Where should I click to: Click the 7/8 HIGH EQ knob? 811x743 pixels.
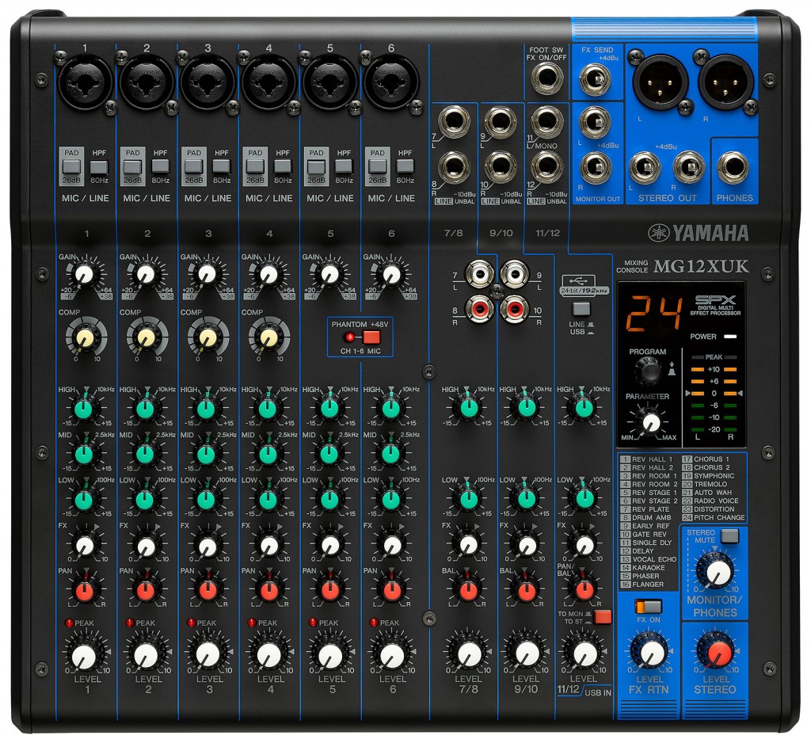point(469,408)
